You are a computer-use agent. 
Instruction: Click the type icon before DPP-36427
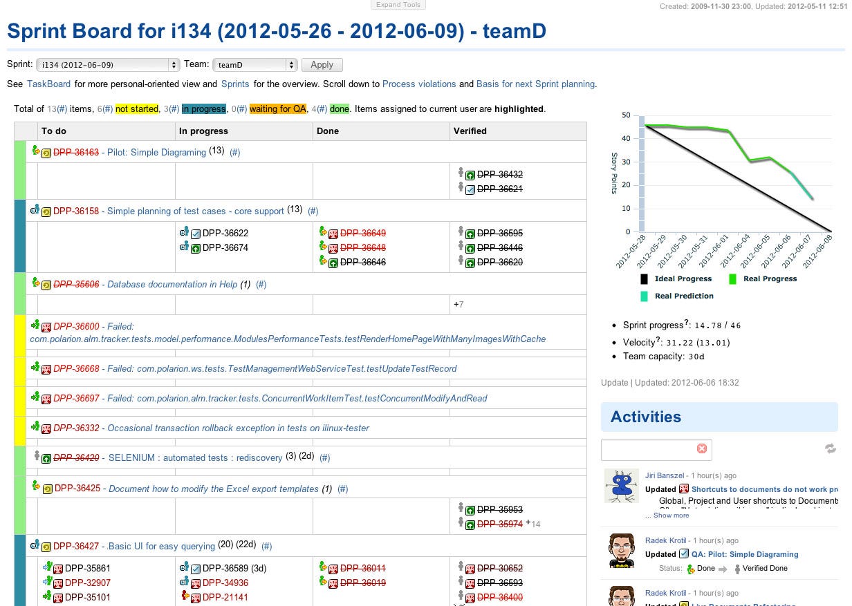[46, 547]
